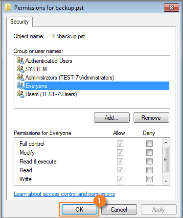Open access control and permissions link

[x=64, y=194]
